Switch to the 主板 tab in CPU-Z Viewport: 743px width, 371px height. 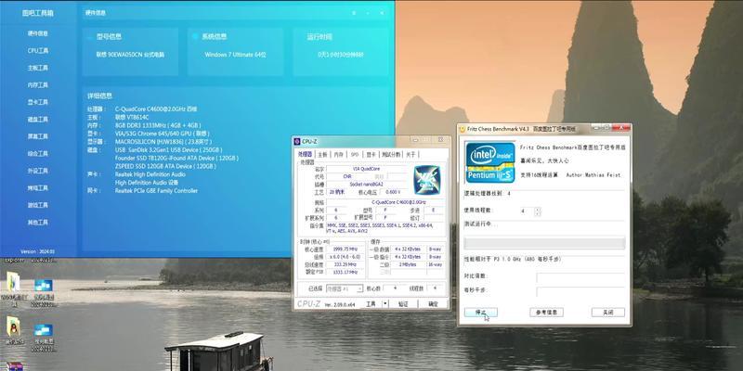(322, 154)
